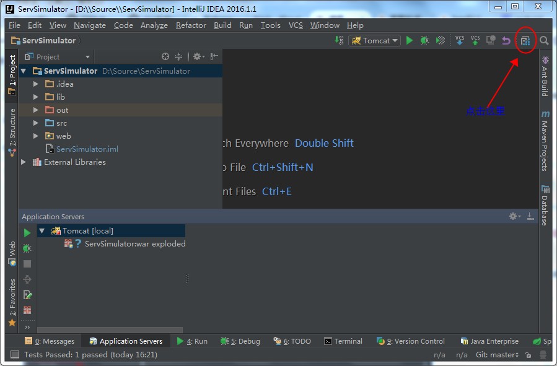Screen dimensions: 557x366
Task: Debug server using Application Servers bug icon
Action: pyautogui.click(x=27, y=248)
